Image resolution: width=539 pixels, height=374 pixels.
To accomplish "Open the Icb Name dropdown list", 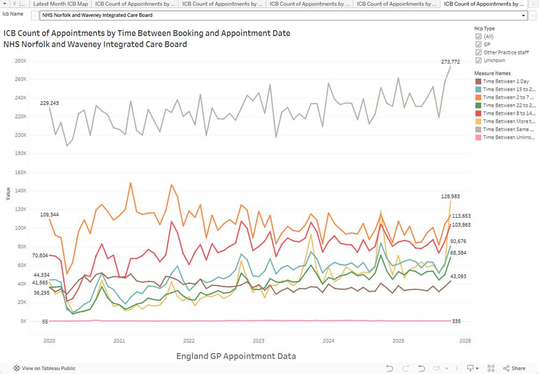I will (523, 16).
